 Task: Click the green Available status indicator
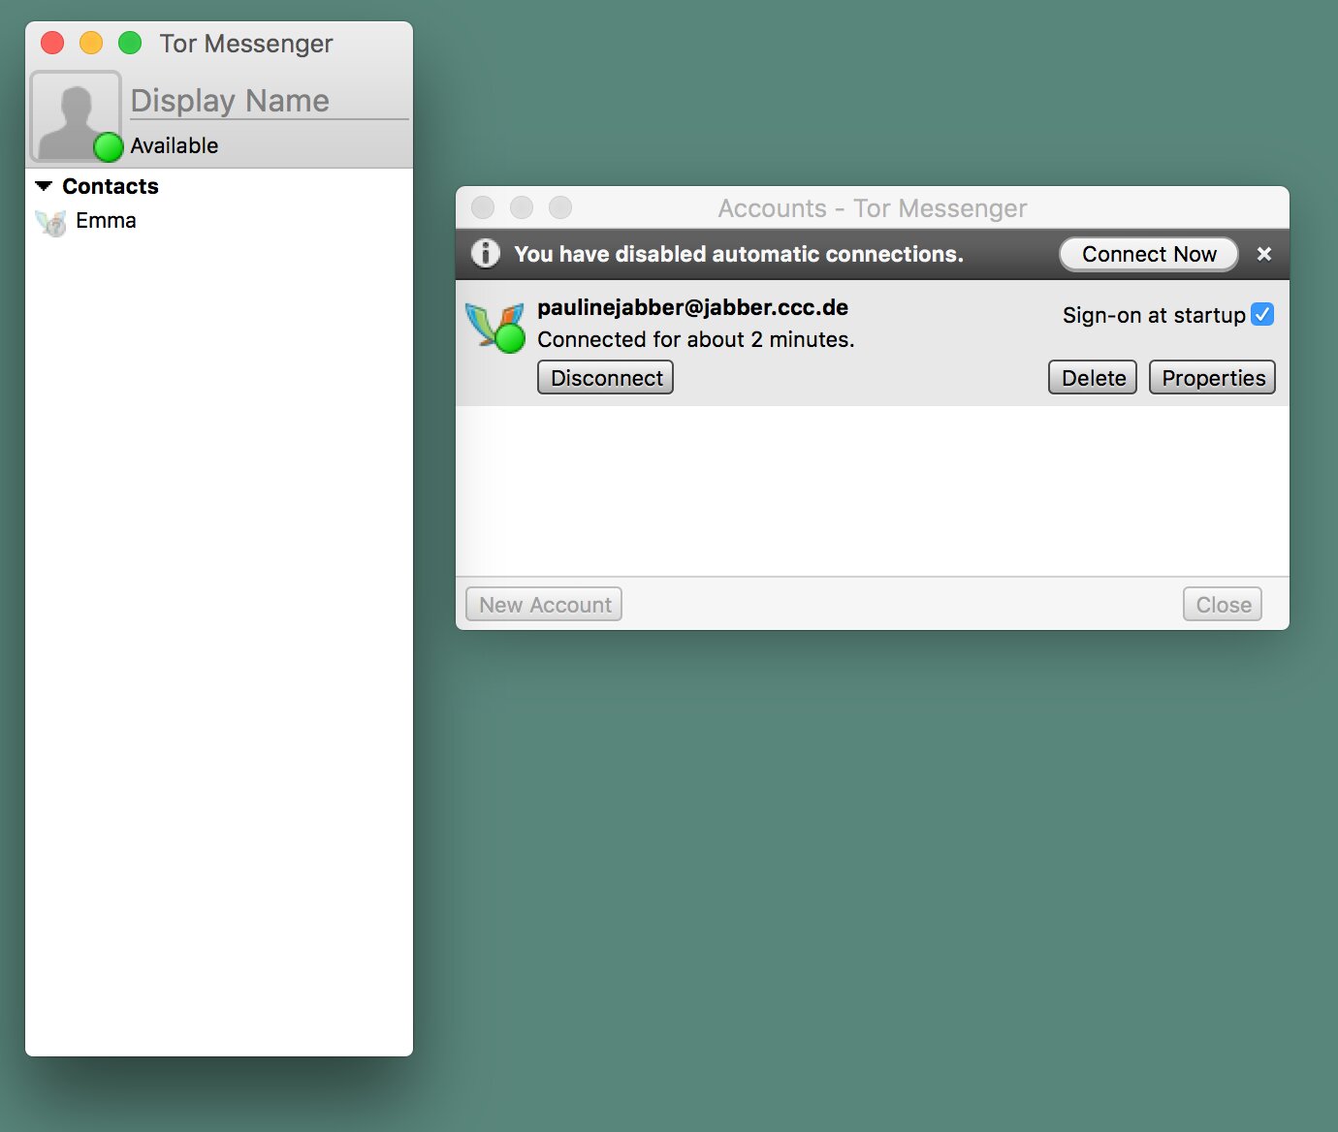point(108,146)
